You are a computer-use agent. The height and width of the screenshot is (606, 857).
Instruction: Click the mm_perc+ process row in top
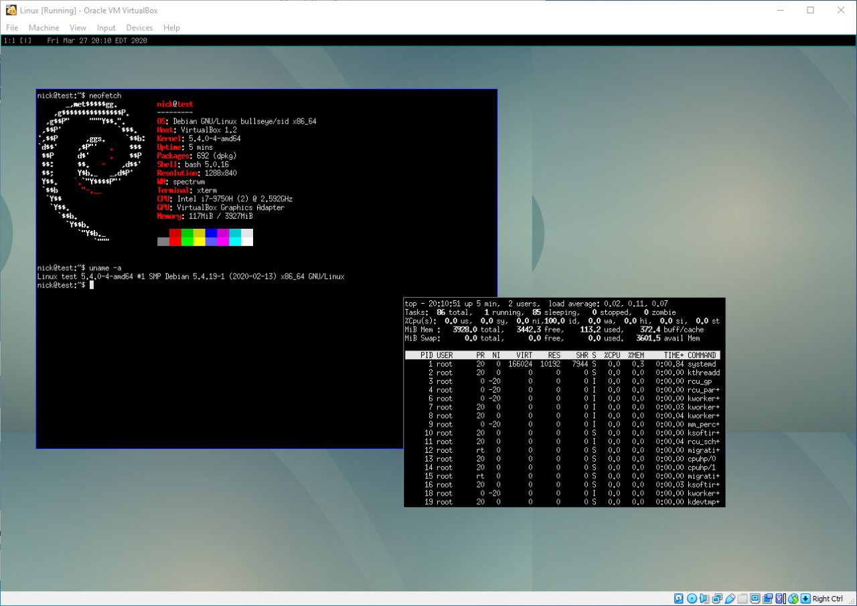[562, 424]
